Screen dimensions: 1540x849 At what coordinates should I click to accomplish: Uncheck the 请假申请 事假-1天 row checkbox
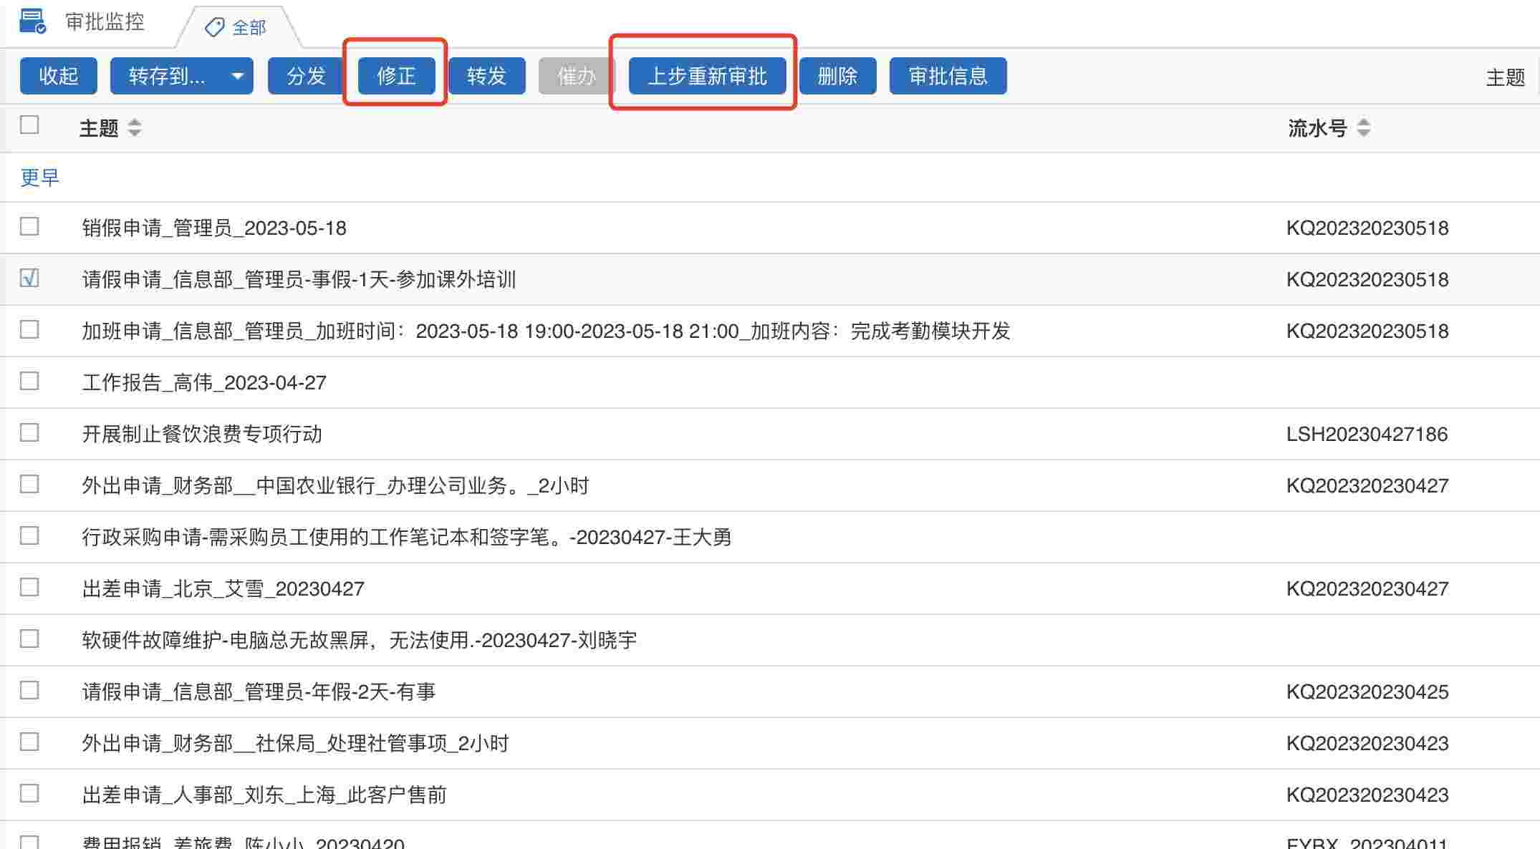click(29, 278)
